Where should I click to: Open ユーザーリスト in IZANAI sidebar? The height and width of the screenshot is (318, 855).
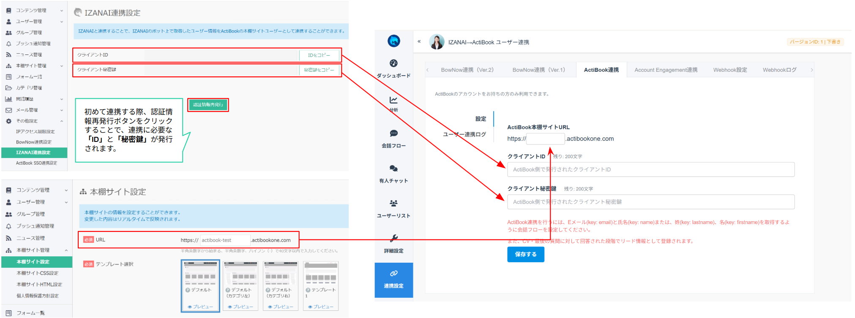pyautogui.click(x=393, y=209)
